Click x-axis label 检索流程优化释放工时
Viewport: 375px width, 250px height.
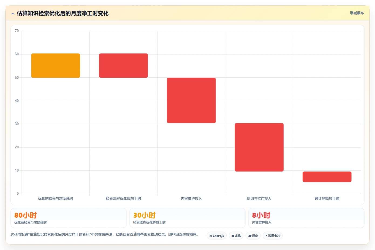coord(123,198)
